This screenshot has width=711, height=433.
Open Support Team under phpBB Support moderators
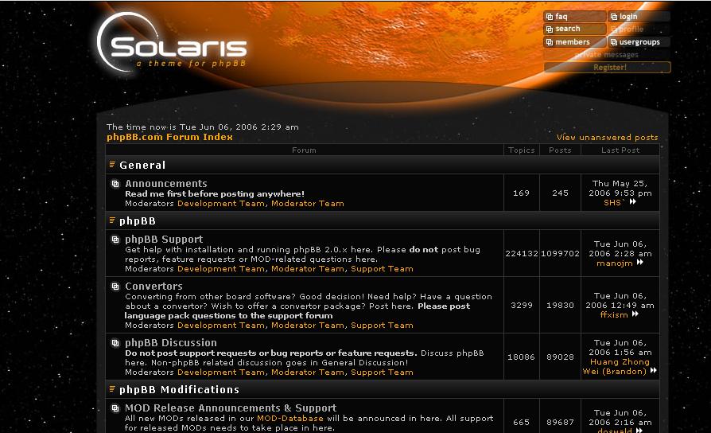pyautogui.click(x=382, y=269)
